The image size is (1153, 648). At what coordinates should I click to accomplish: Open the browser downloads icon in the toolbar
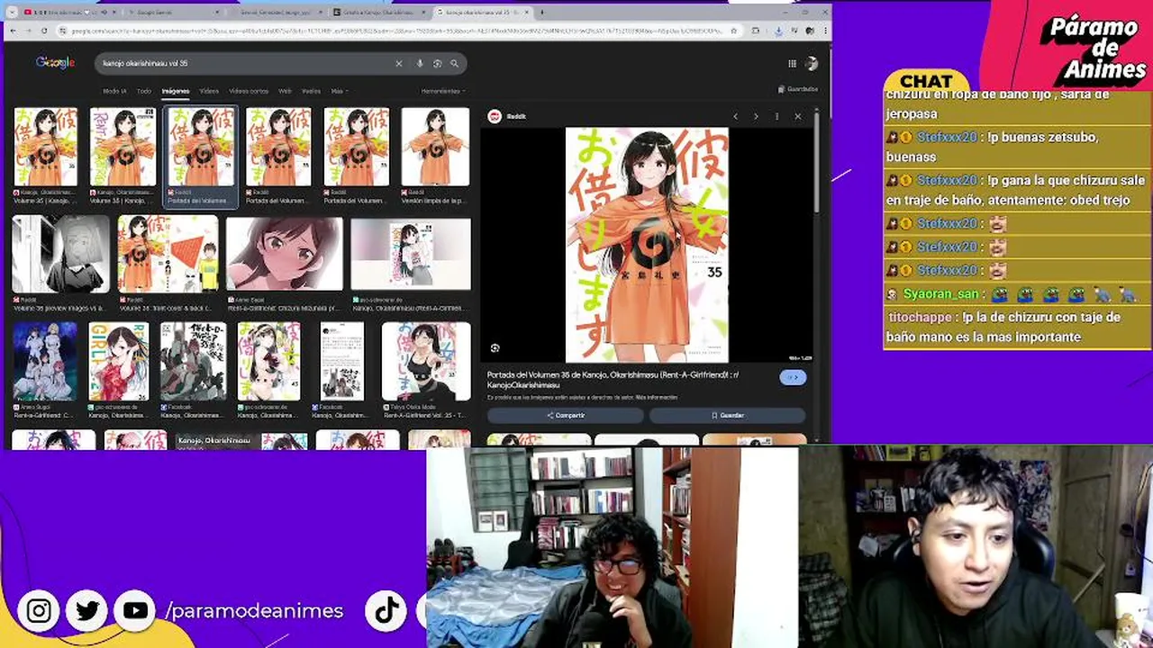click(778, 31)
